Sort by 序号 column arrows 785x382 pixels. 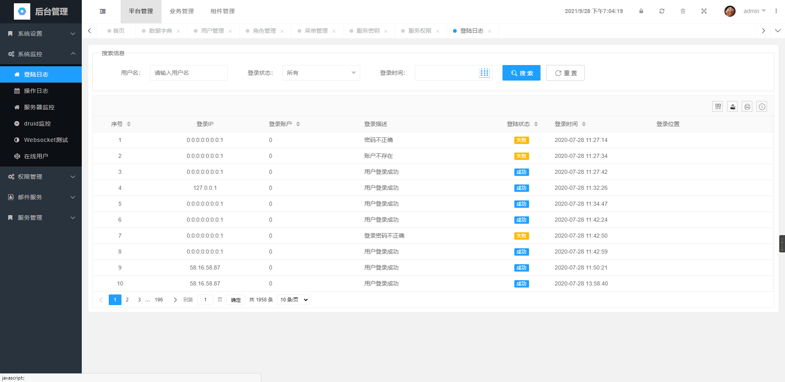[129, 124]
